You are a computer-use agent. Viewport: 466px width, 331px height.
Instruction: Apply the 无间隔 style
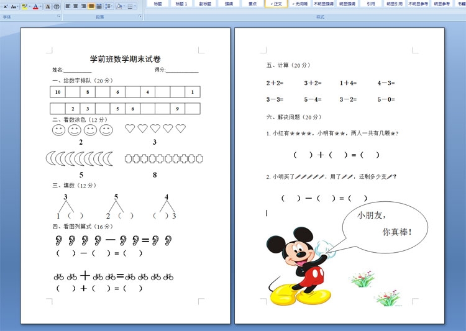(299, 4)
